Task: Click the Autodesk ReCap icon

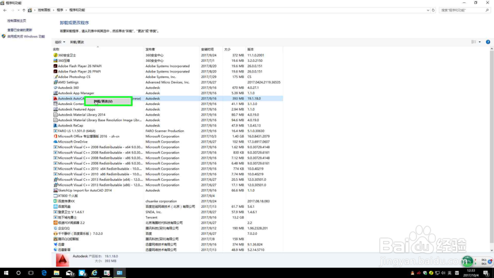Action: (55, 125)
